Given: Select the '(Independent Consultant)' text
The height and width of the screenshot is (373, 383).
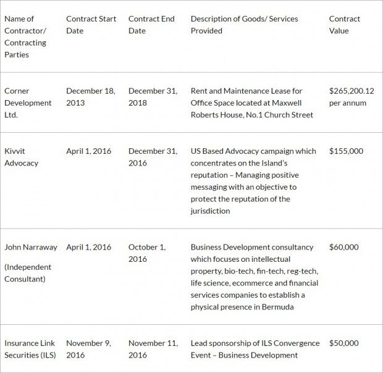Looking at the screenshot, I should (x=28, y=273).
